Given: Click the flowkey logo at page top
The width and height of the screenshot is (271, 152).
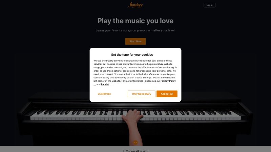Looking at the screenshot, I should coord(135,5).
